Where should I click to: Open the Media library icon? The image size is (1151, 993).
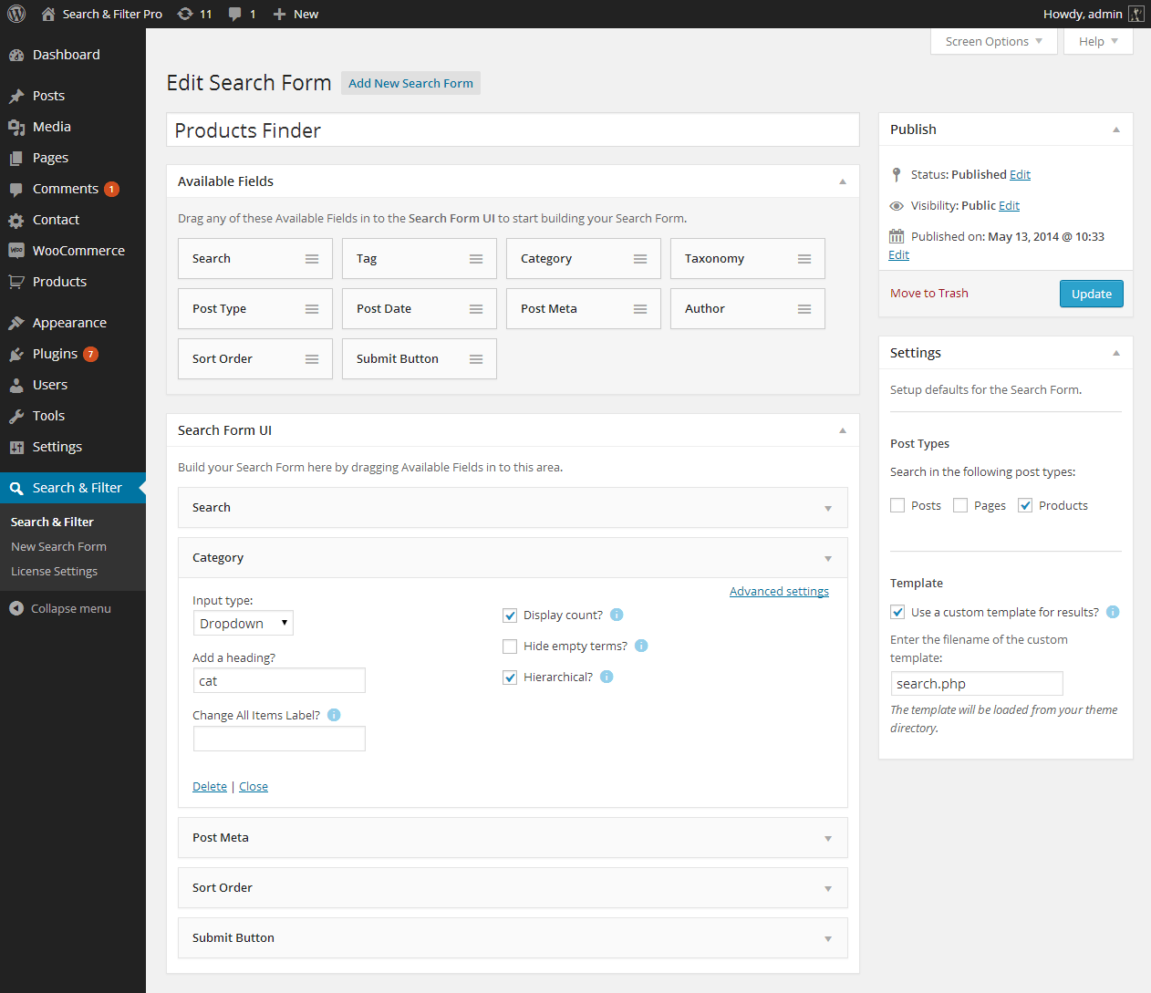pyautogui.click(x=16, y=126)
